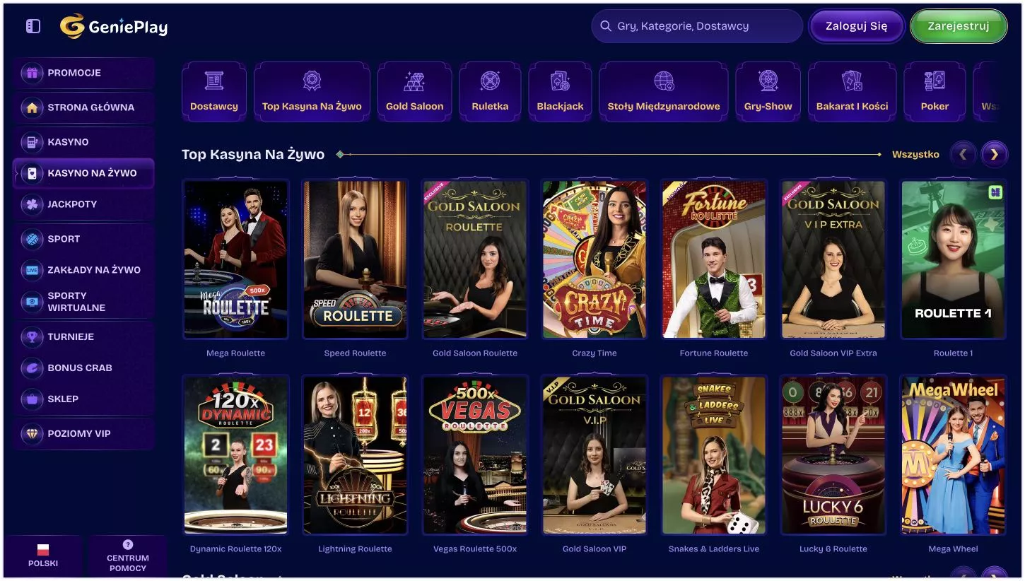Focus the Gry, Kategorie, Dostawcy search field
Image resolution: width=1025 pixels, height=581 pixels.
(697, 26)
